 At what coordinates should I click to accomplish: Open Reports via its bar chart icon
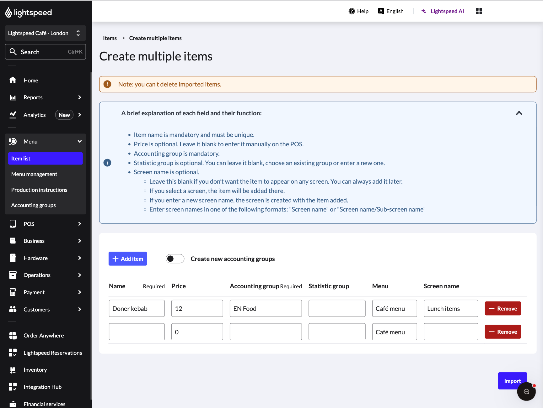[13, 97]
